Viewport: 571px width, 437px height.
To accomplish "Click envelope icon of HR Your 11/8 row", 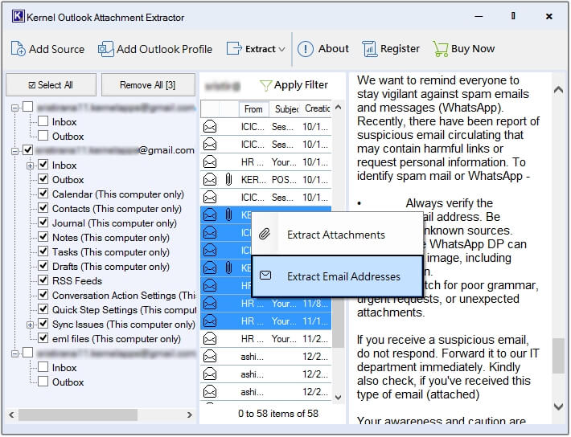I will click(210, 303).
